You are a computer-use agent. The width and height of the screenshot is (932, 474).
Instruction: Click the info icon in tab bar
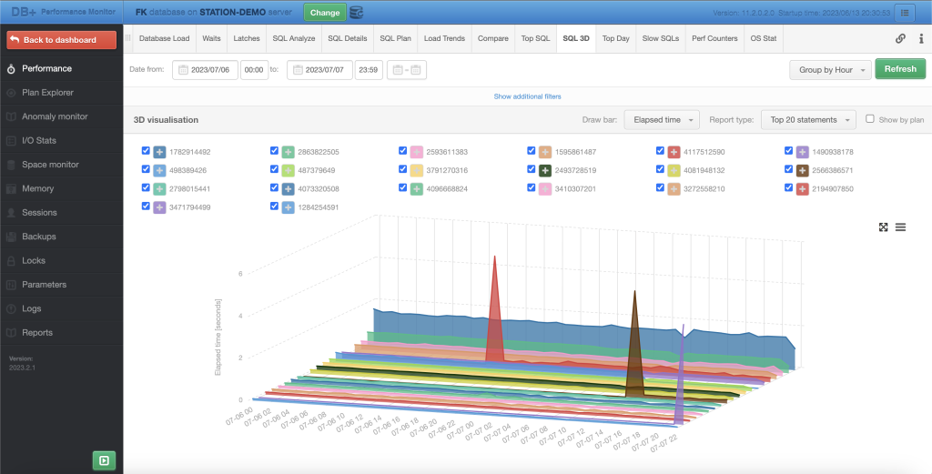[921, 38]
